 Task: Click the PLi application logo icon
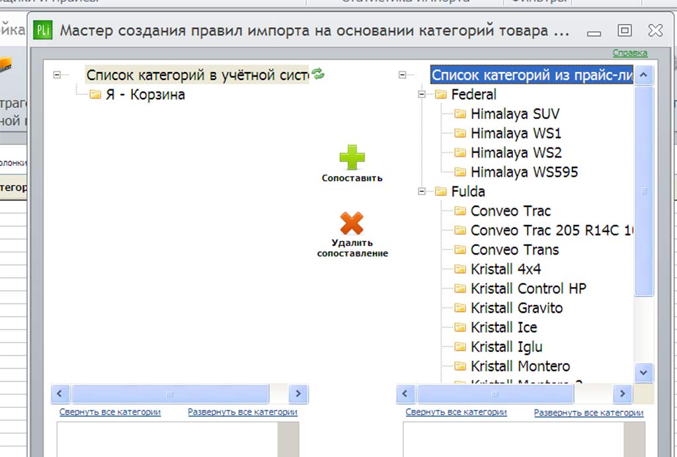coord(43,30)
